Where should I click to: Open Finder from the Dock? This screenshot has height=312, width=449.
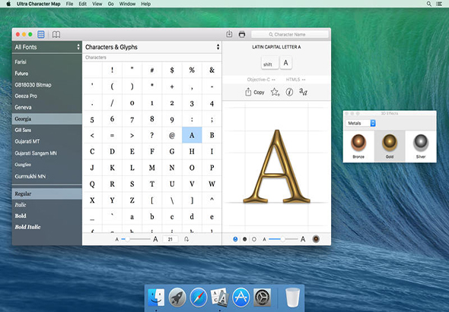[156, 297]
